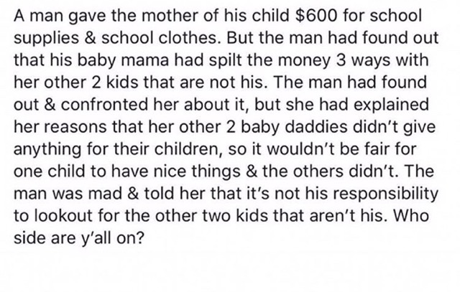Image resolution: width=460 pixels, height=292 pixels.
Task: Click the $600 amount in the text
Action: point(316,16)
